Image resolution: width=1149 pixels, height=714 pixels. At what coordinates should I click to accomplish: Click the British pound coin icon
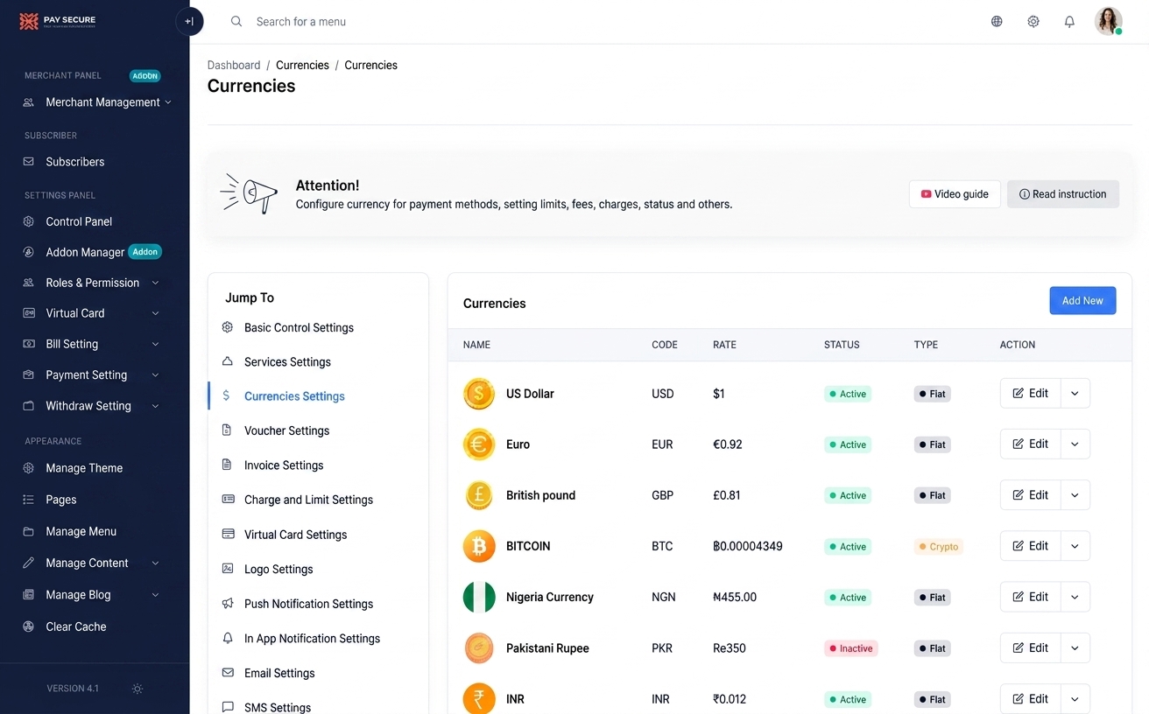coord(479,495)
